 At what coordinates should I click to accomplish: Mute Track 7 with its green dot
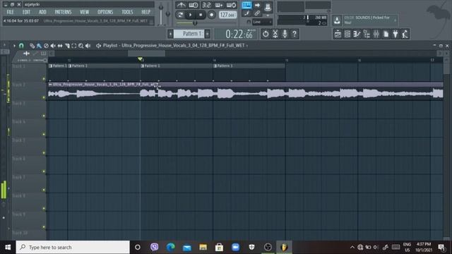click(44, 190)
